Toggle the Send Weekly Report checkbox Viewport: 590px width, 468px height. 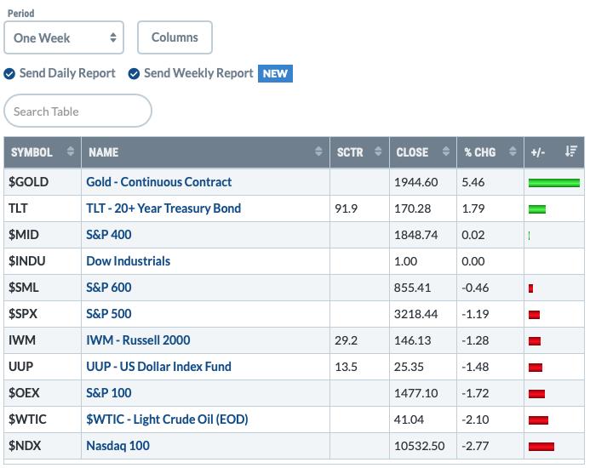pyautogui.click(x=134, y=74)
